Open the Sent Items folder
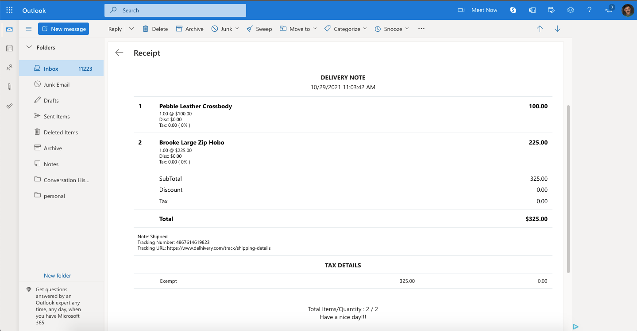 pyautogui.click(x=57, y=116)
